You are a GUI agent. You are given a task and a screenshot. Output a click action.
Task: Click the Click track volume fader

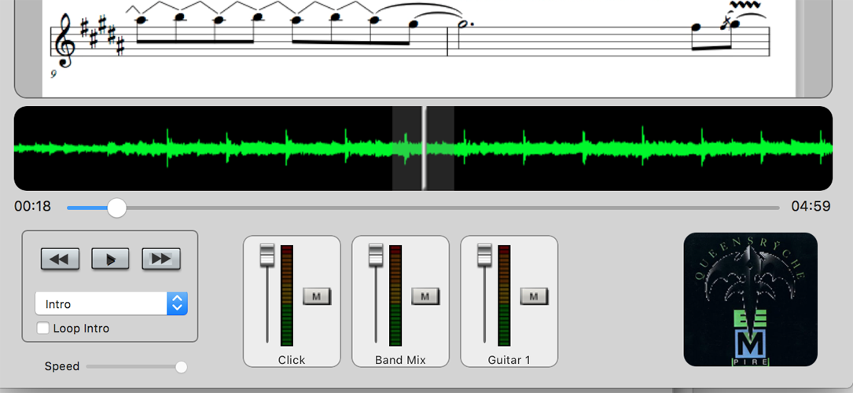pos(267,254)
